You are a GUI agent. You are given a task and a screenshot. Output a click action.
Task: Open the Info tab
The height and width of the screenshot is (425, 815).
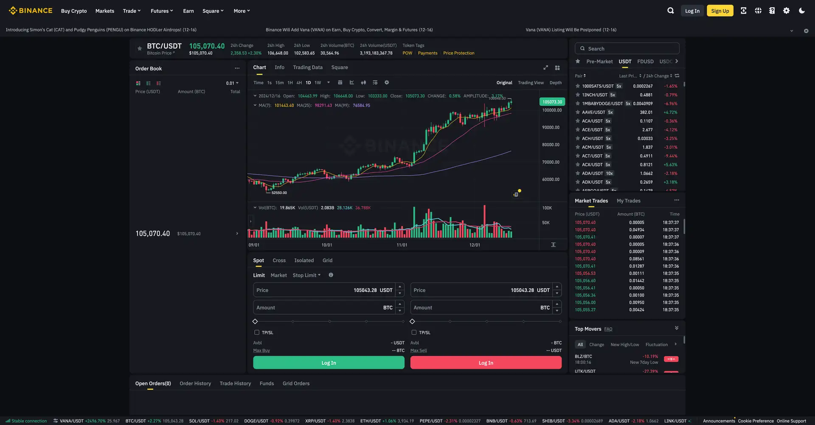[279, 67]
